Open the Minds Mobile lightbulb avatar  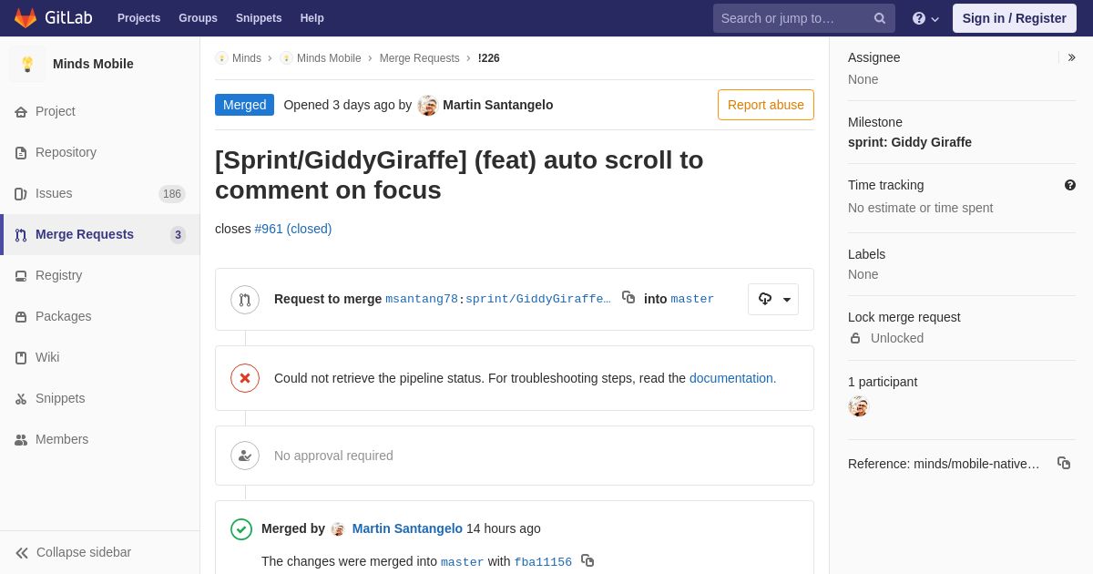27,64
